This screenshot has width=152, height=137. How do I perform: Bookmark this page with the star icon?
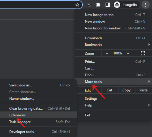(x=77, y=5)
